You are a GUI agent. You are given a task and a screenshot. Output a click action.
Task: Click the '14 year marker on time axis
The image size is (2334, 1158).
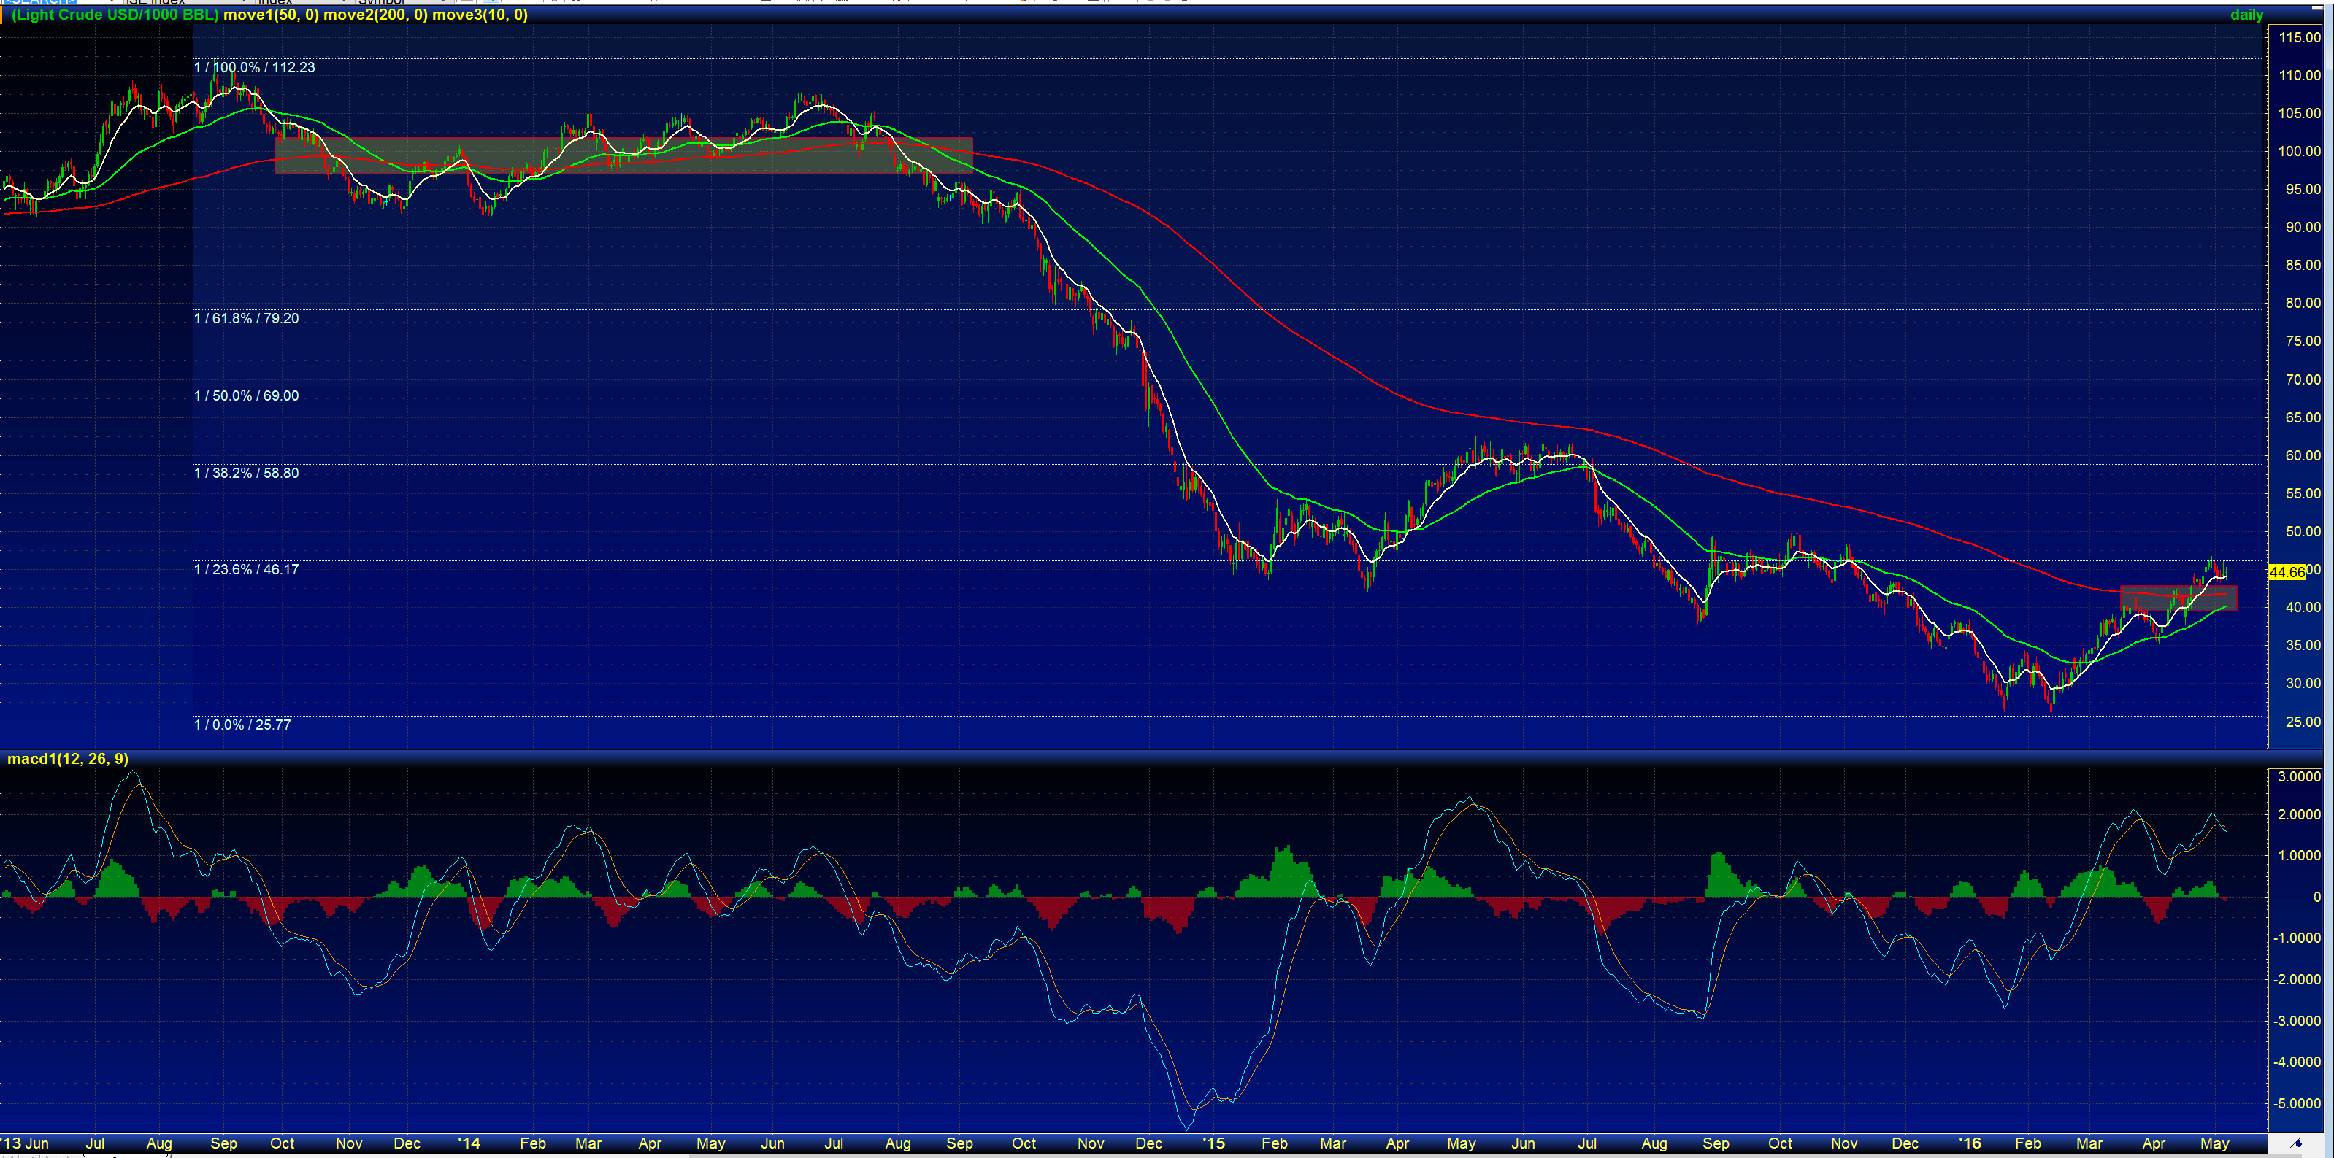pyautogui.click(x=469, y=1143)
